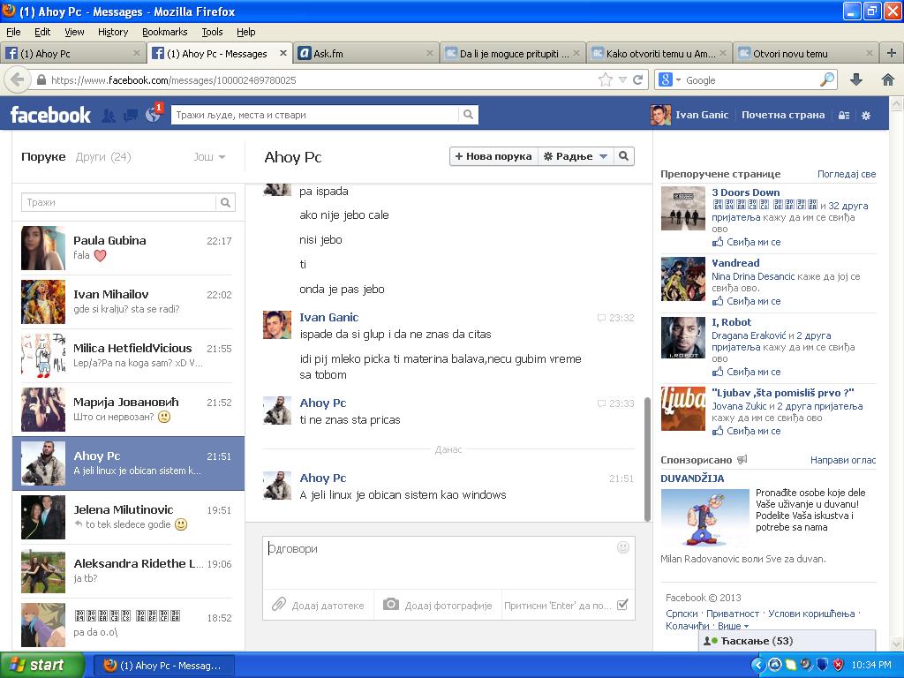This screenshot has width=904, height=678.
Task: Open Марија Јовановић conversation
Action: (128, 410)
